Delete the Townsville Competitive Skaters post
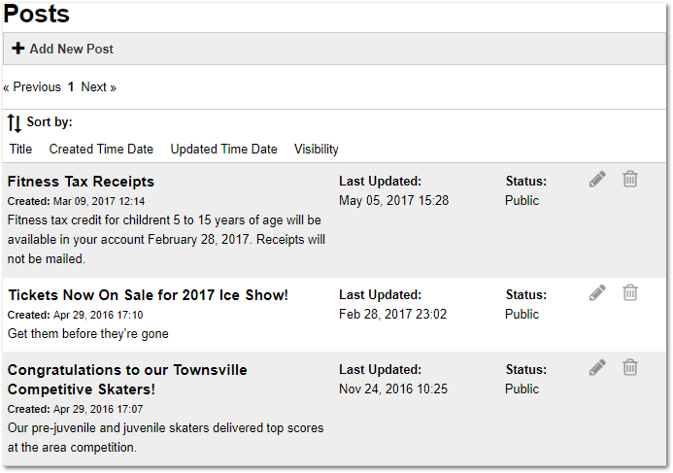Image resolution: width=673 pixels, height=473 pixels. [630, 367]
